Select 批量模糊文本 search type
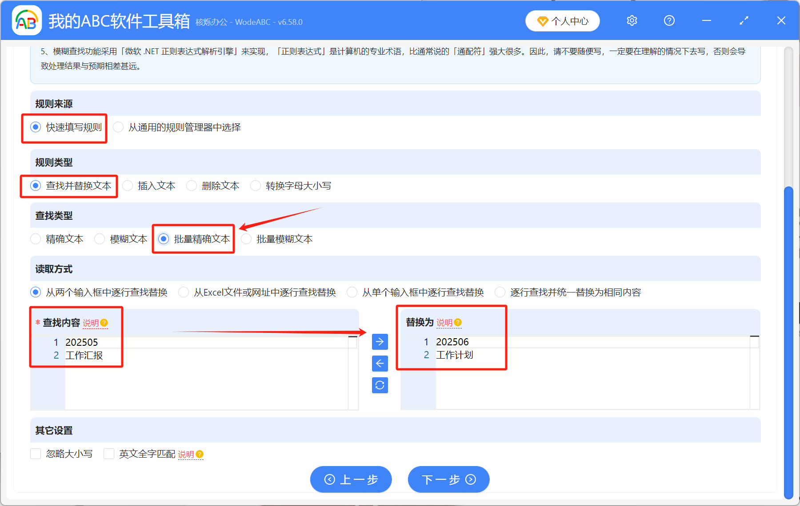800x506 pixels. coord(246,239)
